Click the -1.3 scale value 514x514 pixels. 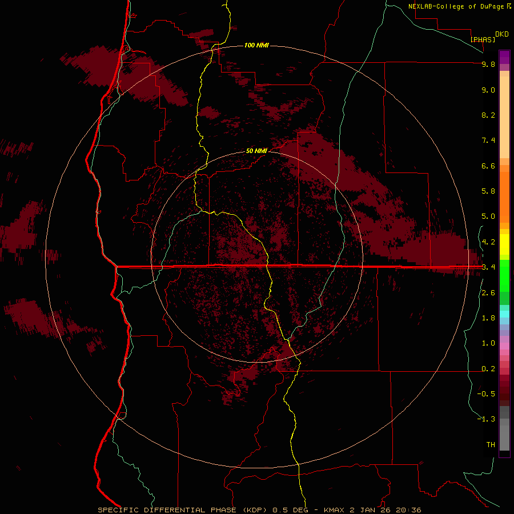(x=486, y=419)
